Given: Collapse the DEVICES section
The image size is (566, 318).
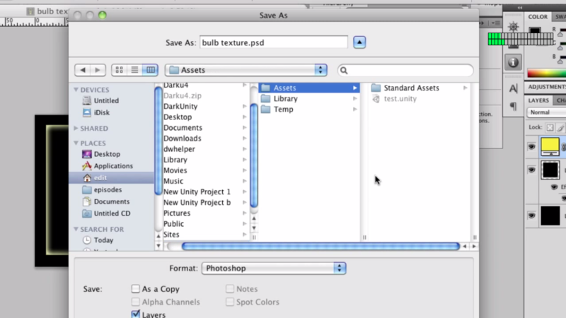Looking at the screenshot, I should coord(76,90).
